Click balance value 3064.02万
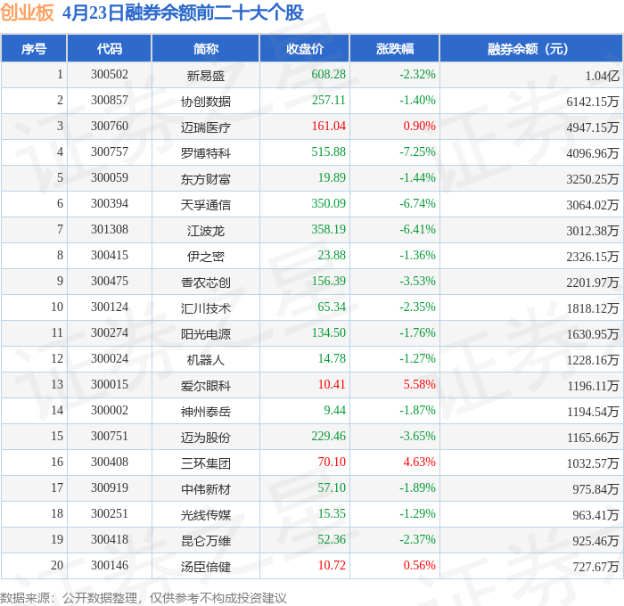 [593, 205]
